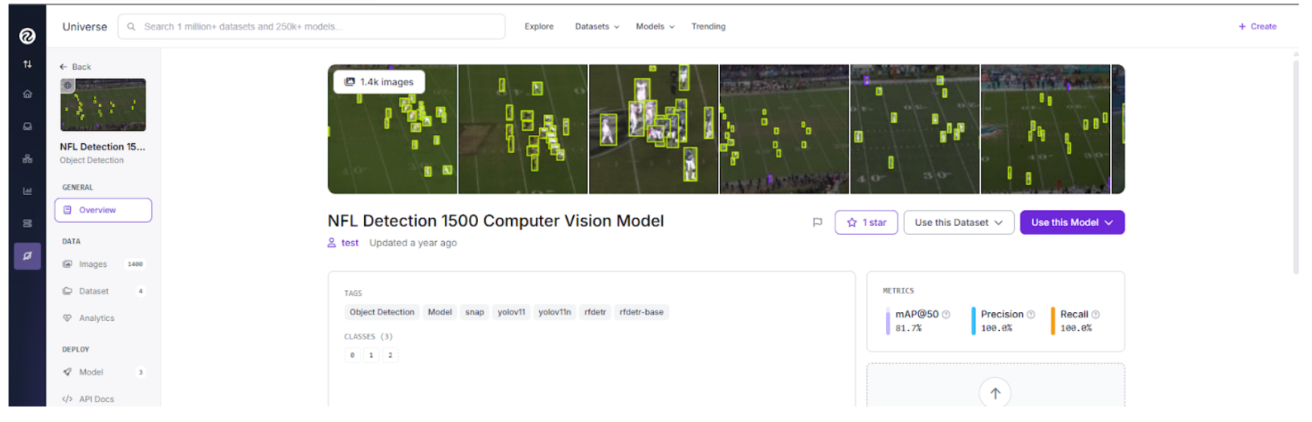Click the Recall info icon
Viewport: 1312px width, 422px height.
(1096, 314)
